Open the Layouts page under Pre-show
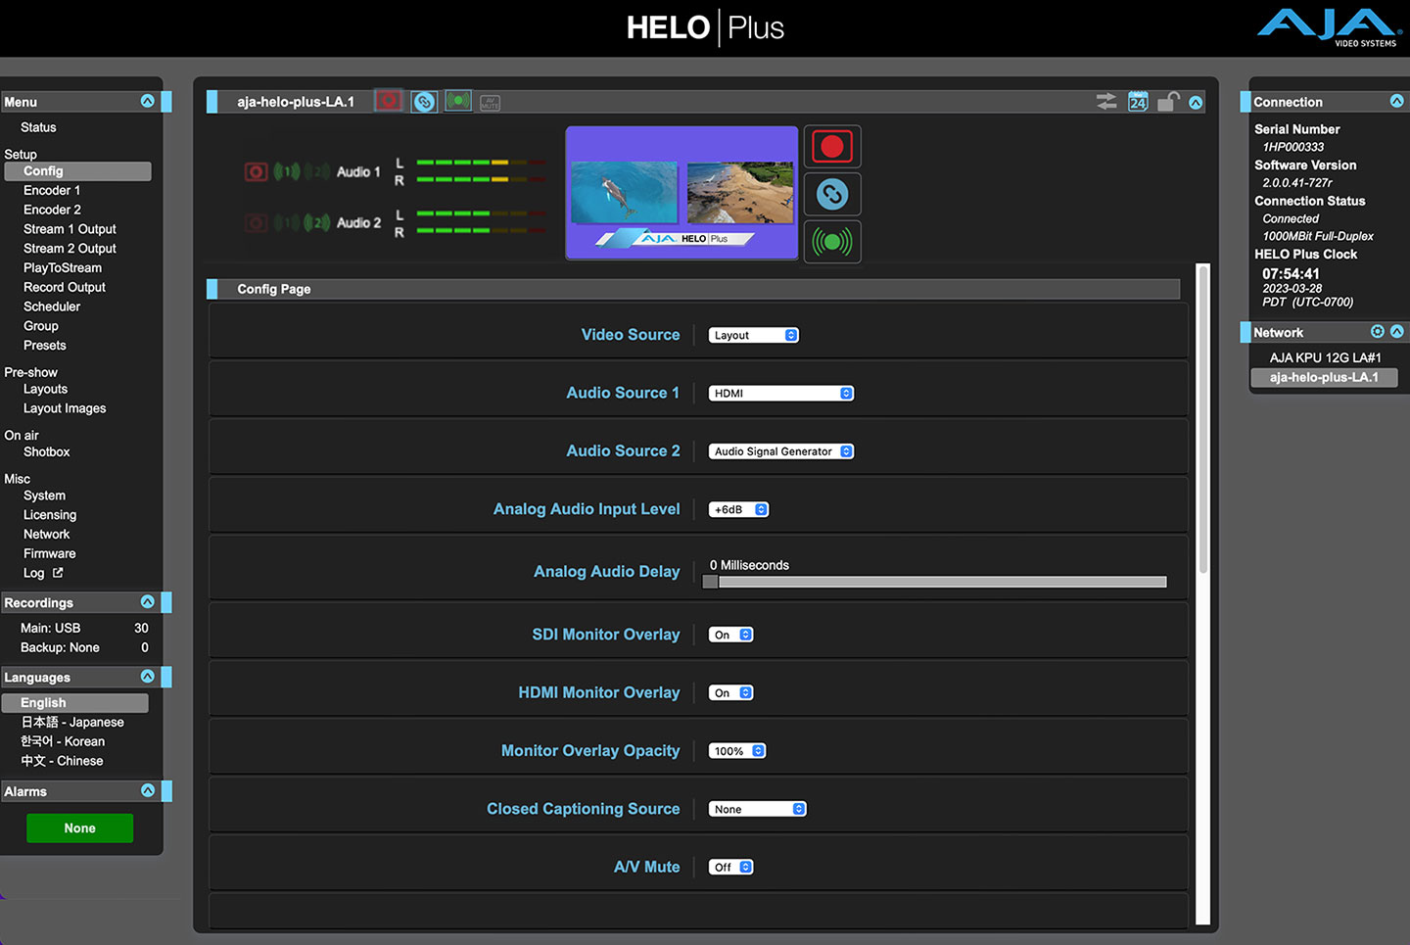1410x945 pixels. (46, 389)
